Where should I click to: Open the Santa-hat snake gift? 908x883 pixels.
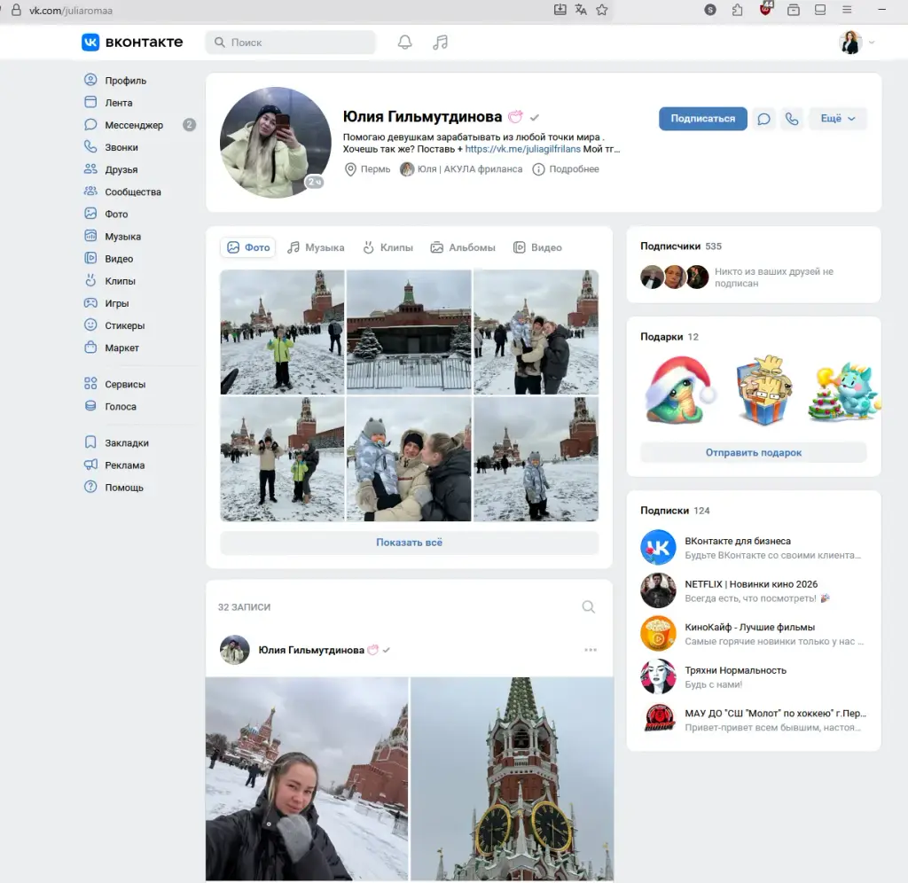680,390
